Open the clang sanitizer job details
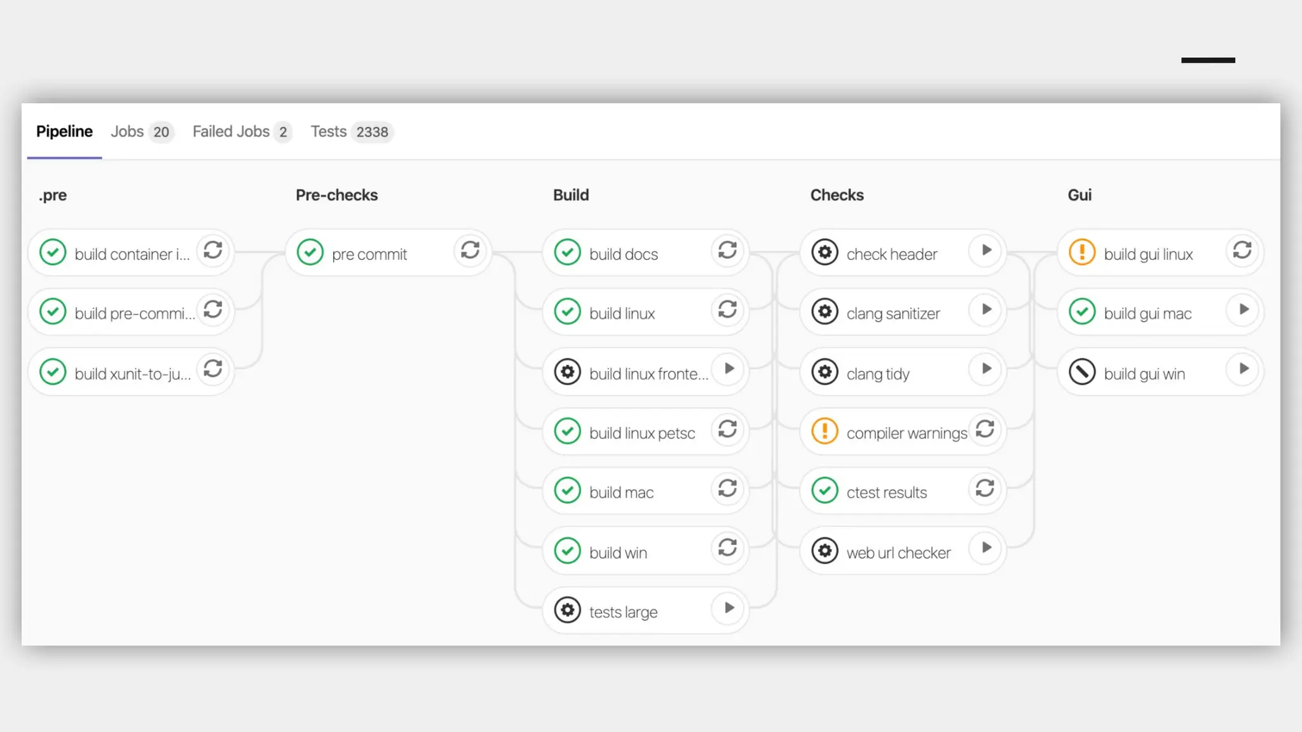This screenshot has height=732, width=1302. click(893, 314)
